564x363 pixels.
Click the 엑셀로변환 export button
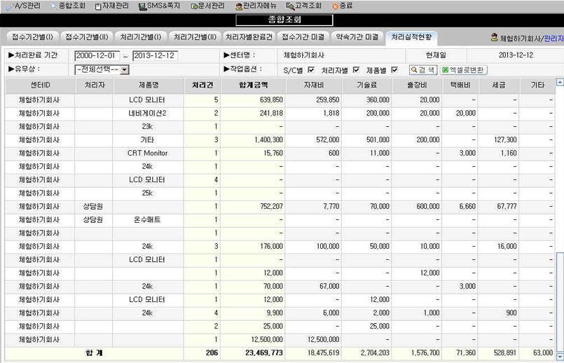463,70
